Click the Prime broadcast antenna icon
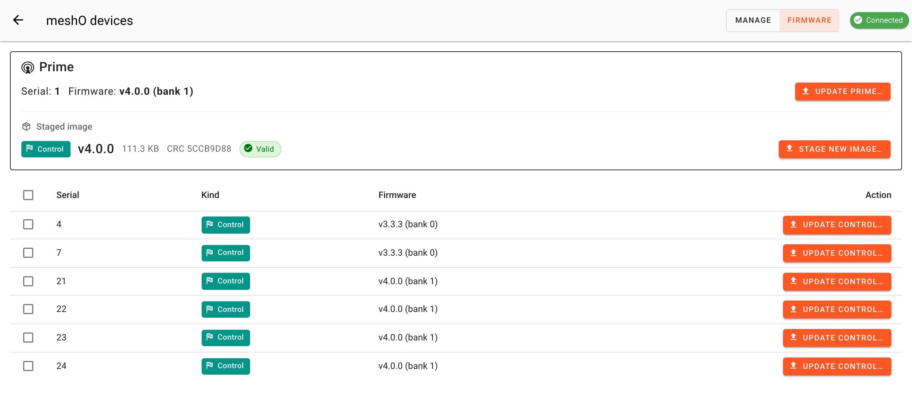The image size is (912, 396). [28, 67]
